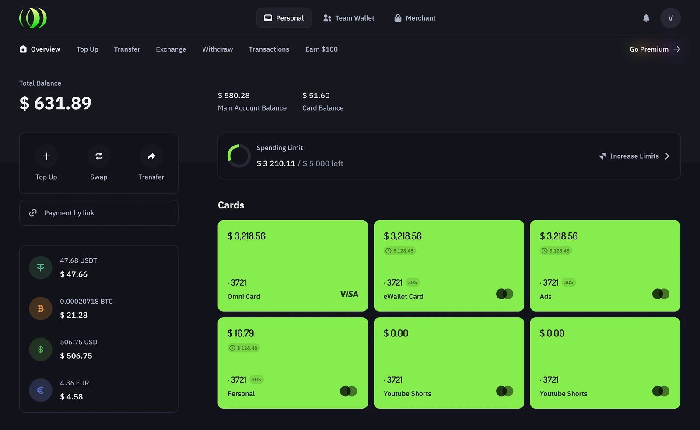The height and width of the screenshot is (430, 700).
Task: Click the Transfer share-arrow icon
Action: [x=151, y=156]
